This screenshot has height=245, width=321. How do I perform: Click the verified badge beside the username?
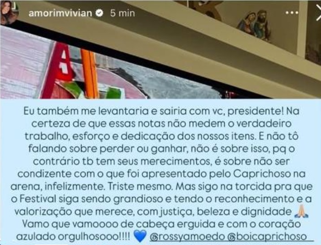point(100,13)
